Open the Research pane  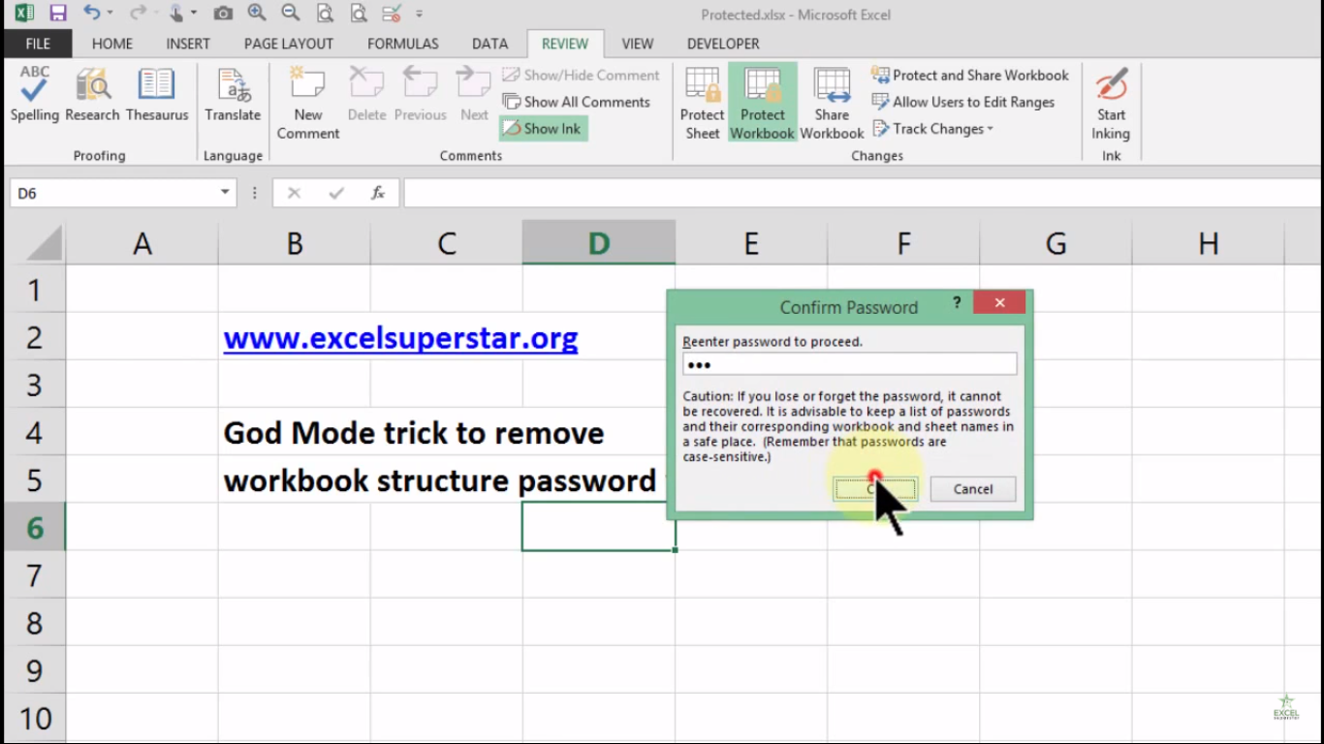[92, 95]
